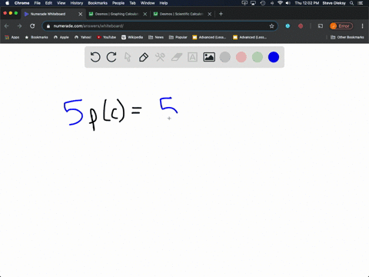The height and width of the screenshot is (277, 369).
Task: Open the Wikipedia bookmark
Action: tap(132, 37)
